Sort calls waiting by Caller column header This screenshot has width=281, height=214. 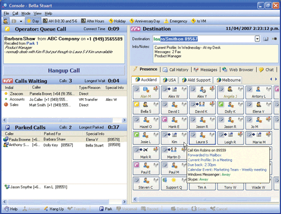tap(52, 87)
